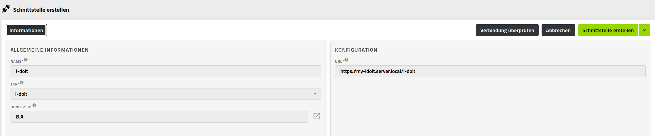Click the green Schnittstelle erstellen button
The image size is (655, 136).
pos(608,30)
